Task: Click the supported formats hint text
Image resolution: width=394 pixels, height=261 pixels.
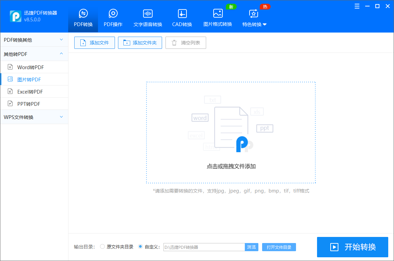Action: point(231,191)
